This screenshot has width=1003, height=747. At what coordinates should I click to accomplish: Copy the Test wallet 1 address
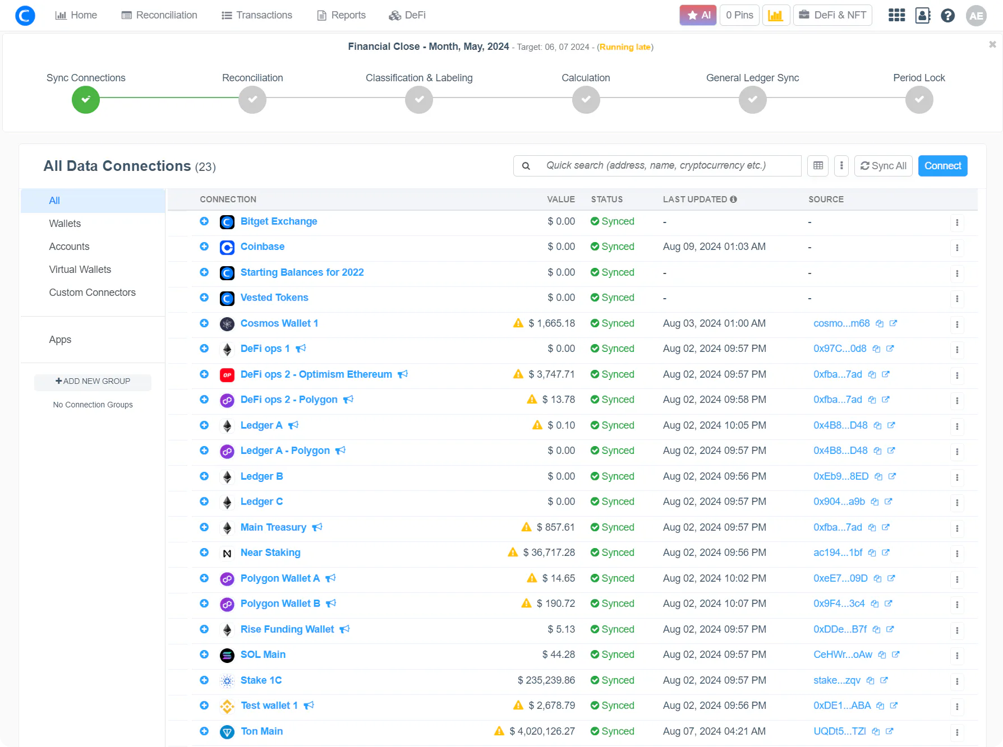(880, 706)
